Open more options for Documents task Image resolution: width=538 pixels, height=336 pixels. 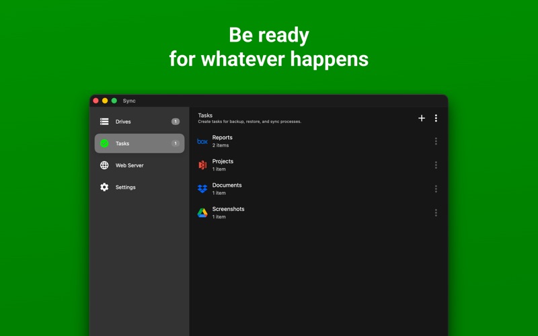(x=436, y=189)
